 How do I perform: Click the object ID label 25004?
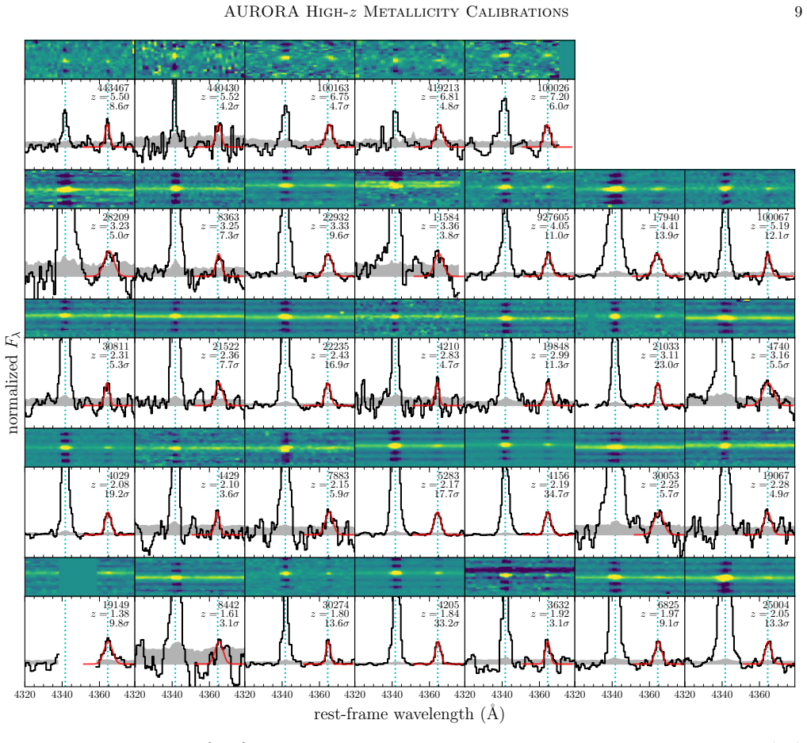pos(777,605)
